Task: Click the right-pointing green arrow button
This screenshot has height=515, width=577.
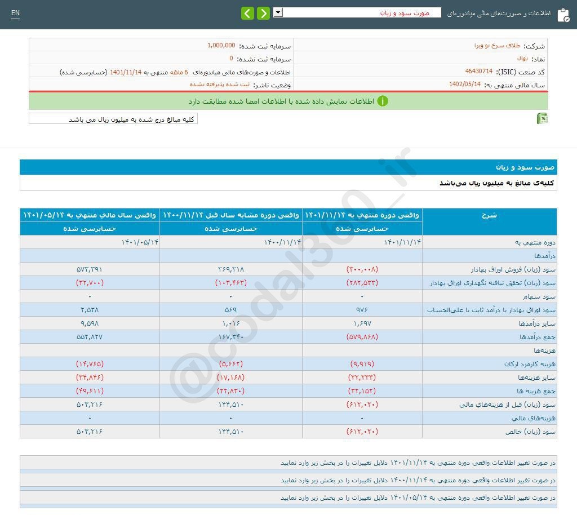Action: click(263, 13)
